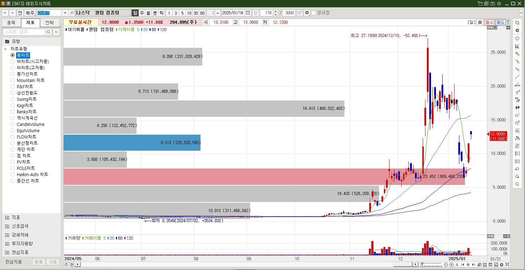
Task: Open the ticker symbol QUBT dropdown arrow
Action: click(x=65, y=13)
